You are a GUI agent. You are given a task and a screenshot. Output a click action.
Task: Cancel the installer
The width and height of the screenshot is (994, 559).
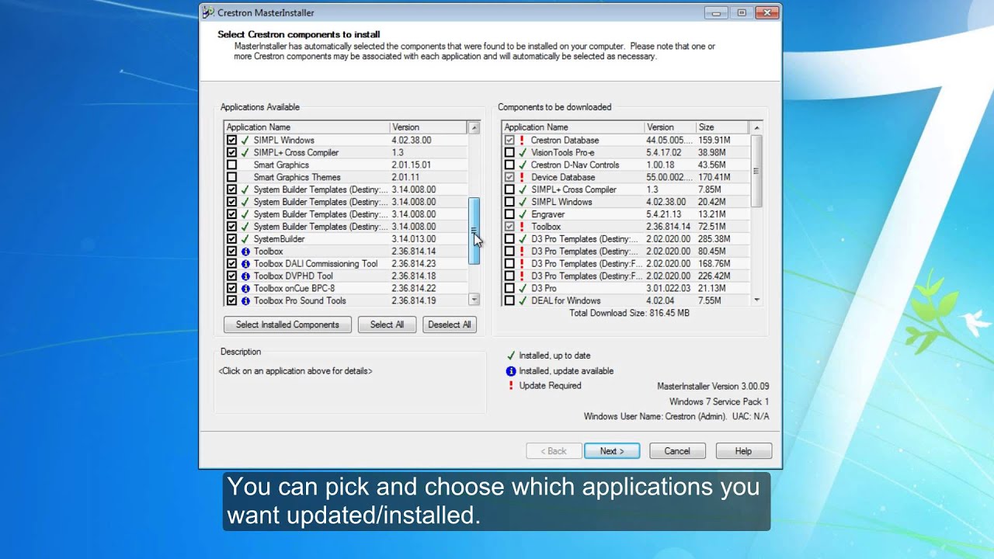coord(677,451)
